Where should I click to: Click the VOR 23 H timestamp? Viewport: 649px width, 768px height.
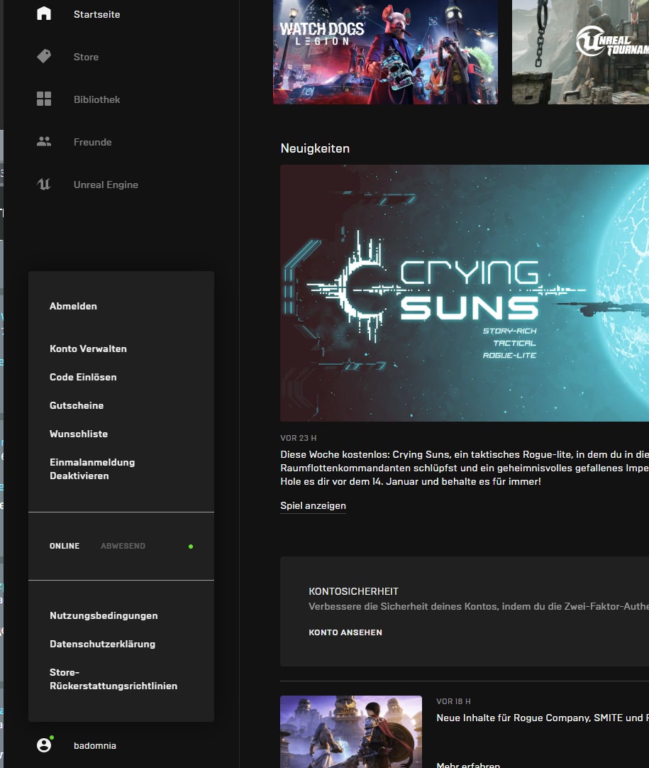[299, 438]
